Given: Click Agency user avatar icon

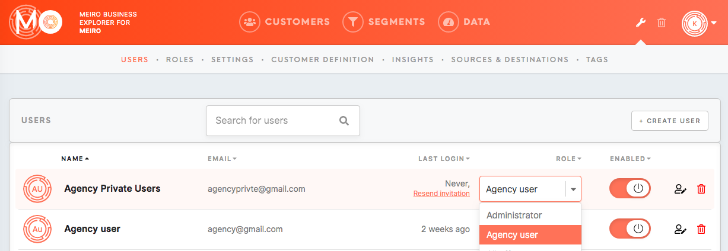Looking at the screenshot, I should (37, 229).
